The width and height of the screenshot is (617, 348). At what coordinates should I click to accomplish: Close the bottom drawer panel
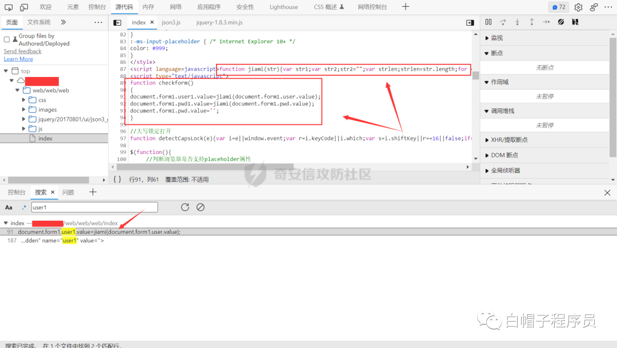click(607, 192)
